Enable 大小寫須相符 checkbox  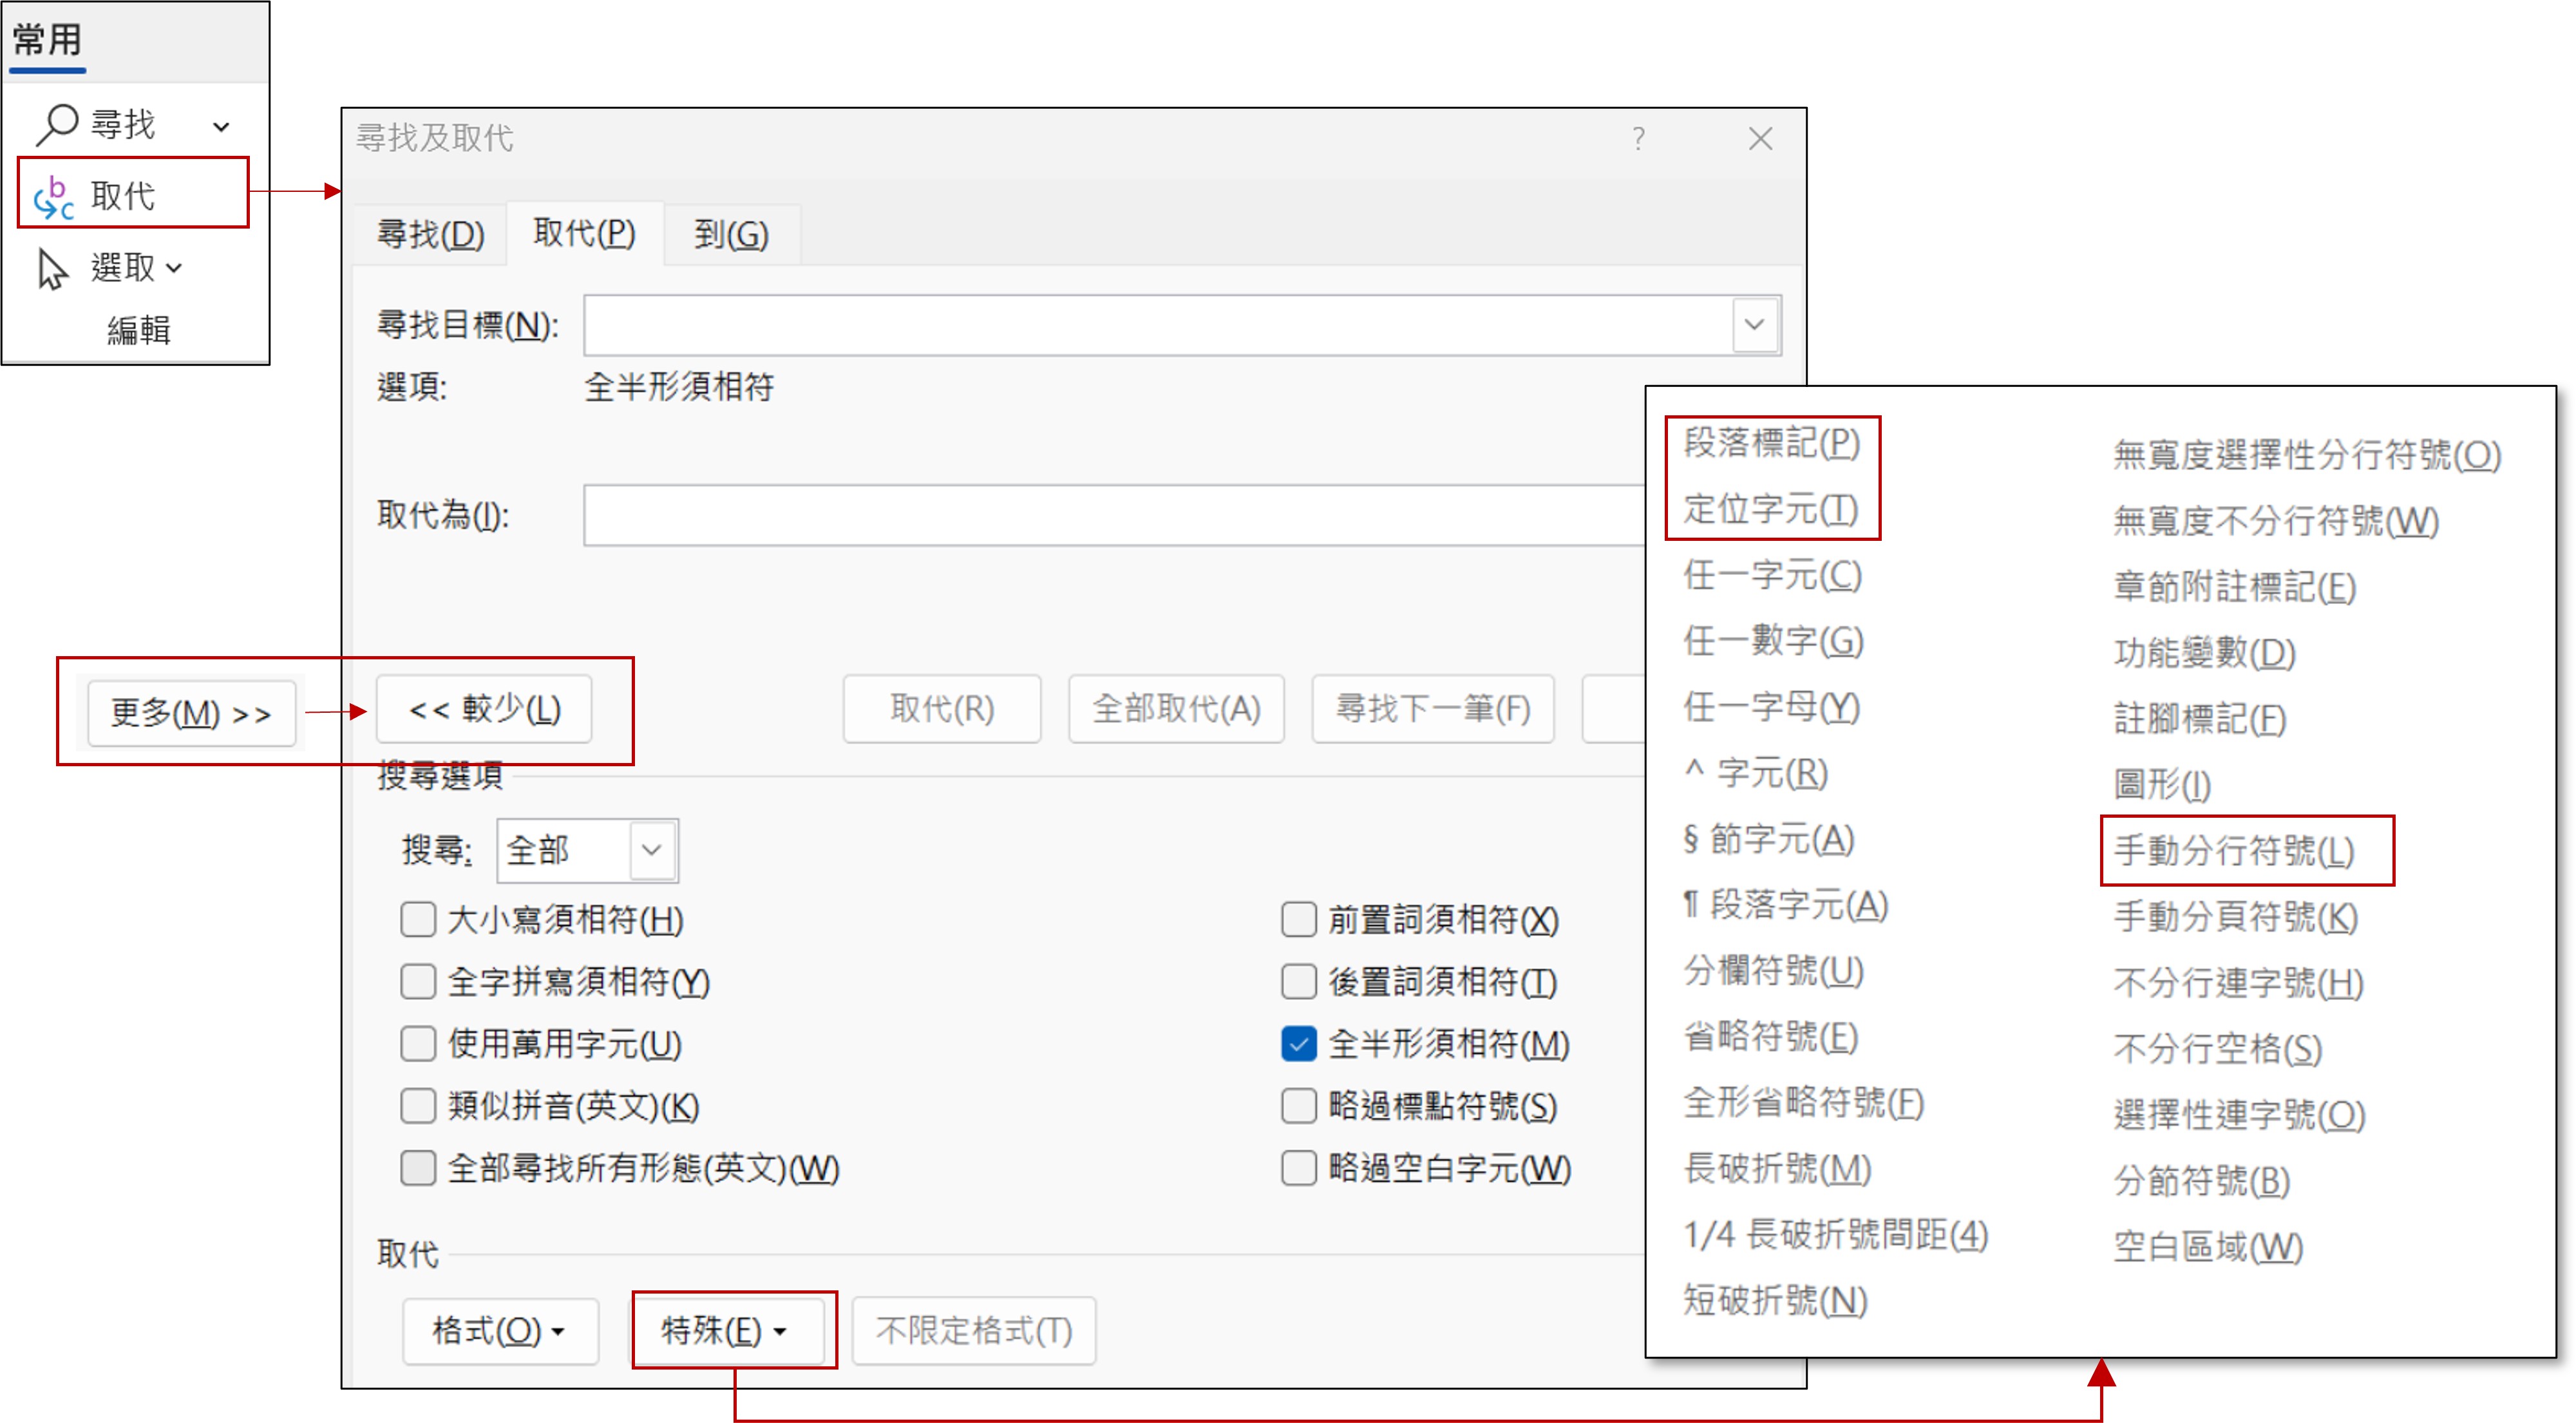pos(418,919)
